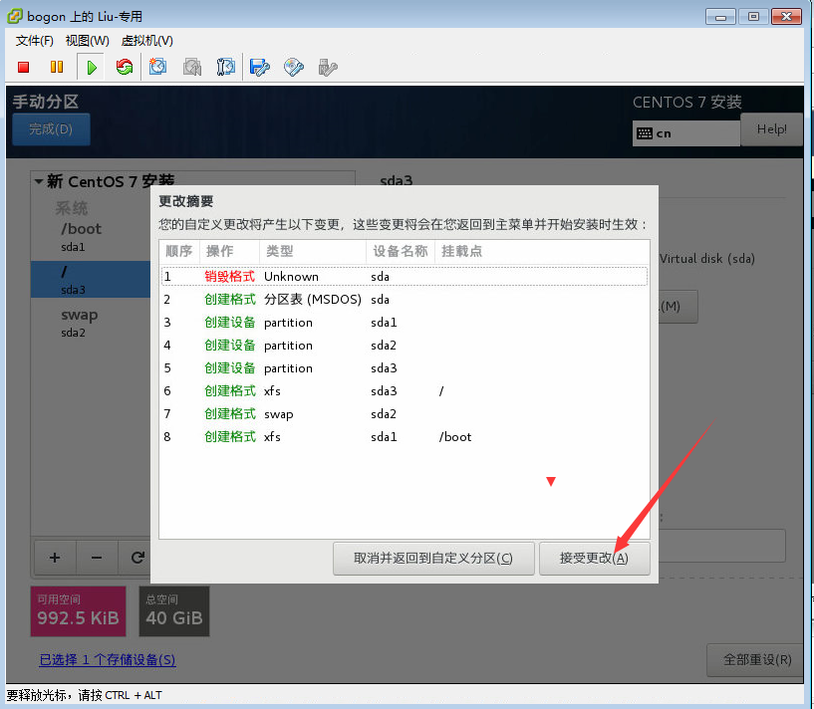Screen dimensions: 814x709
Task: Click the 全部重设(R) button
Action: [757, 659]
